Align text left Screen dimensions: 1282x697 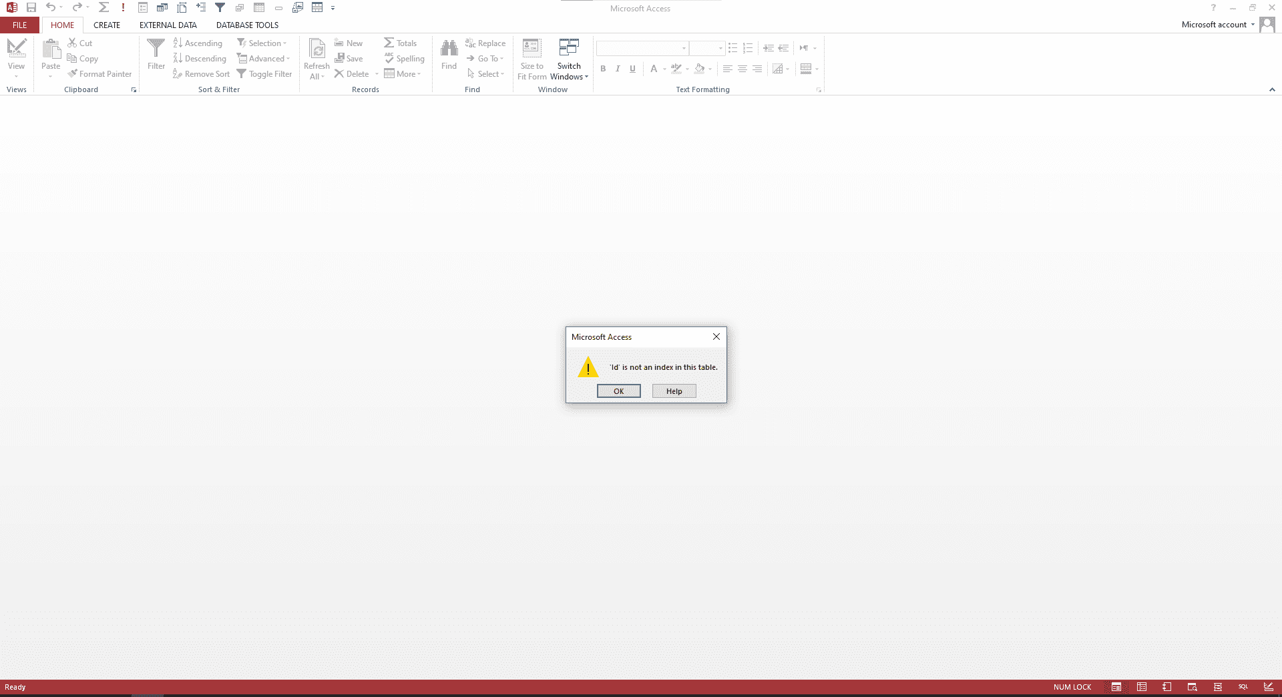pyautogui.click(x=727, y=68)
